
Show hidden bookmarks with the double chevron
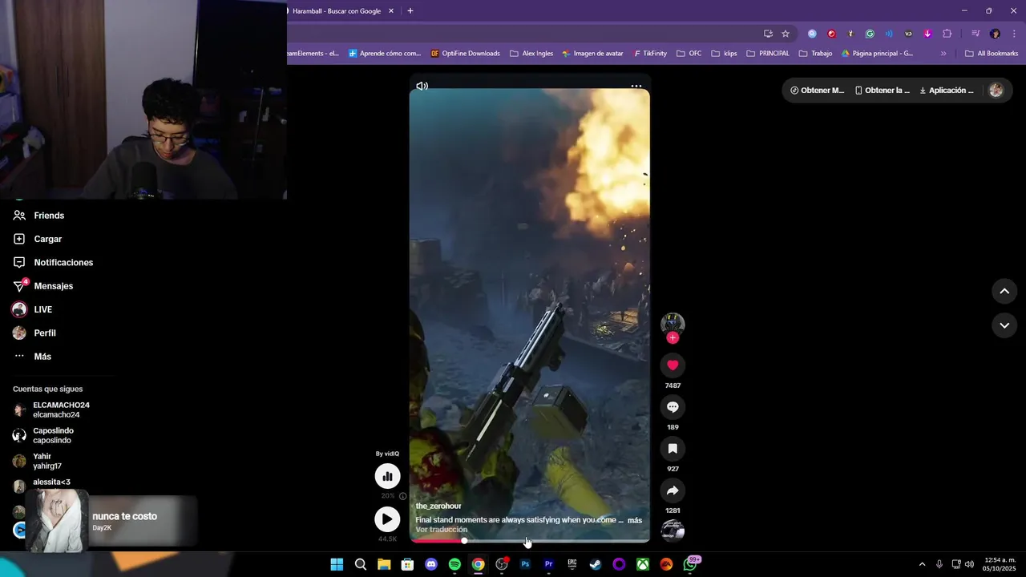[943, 54]
